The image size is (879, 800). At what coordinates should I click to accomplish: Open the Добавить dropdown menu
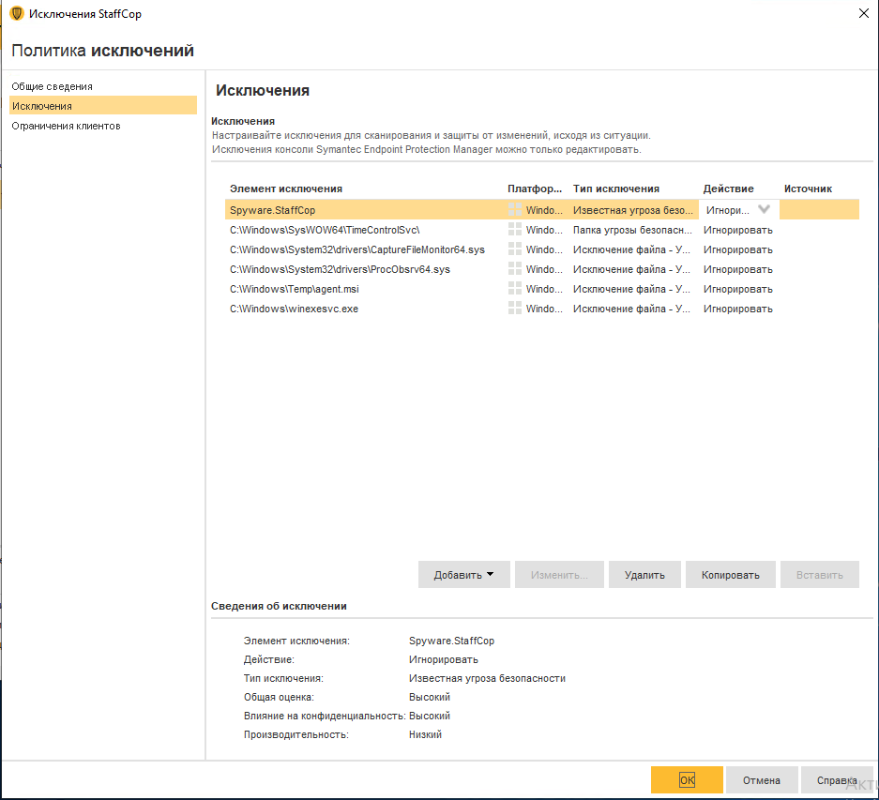[463, 574]
